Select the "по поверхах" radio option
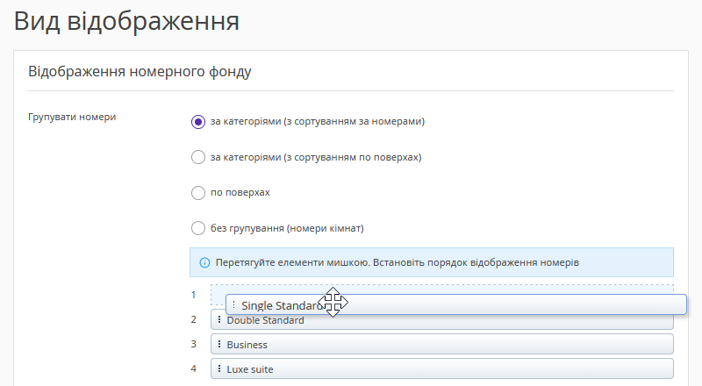 point(197,193)
